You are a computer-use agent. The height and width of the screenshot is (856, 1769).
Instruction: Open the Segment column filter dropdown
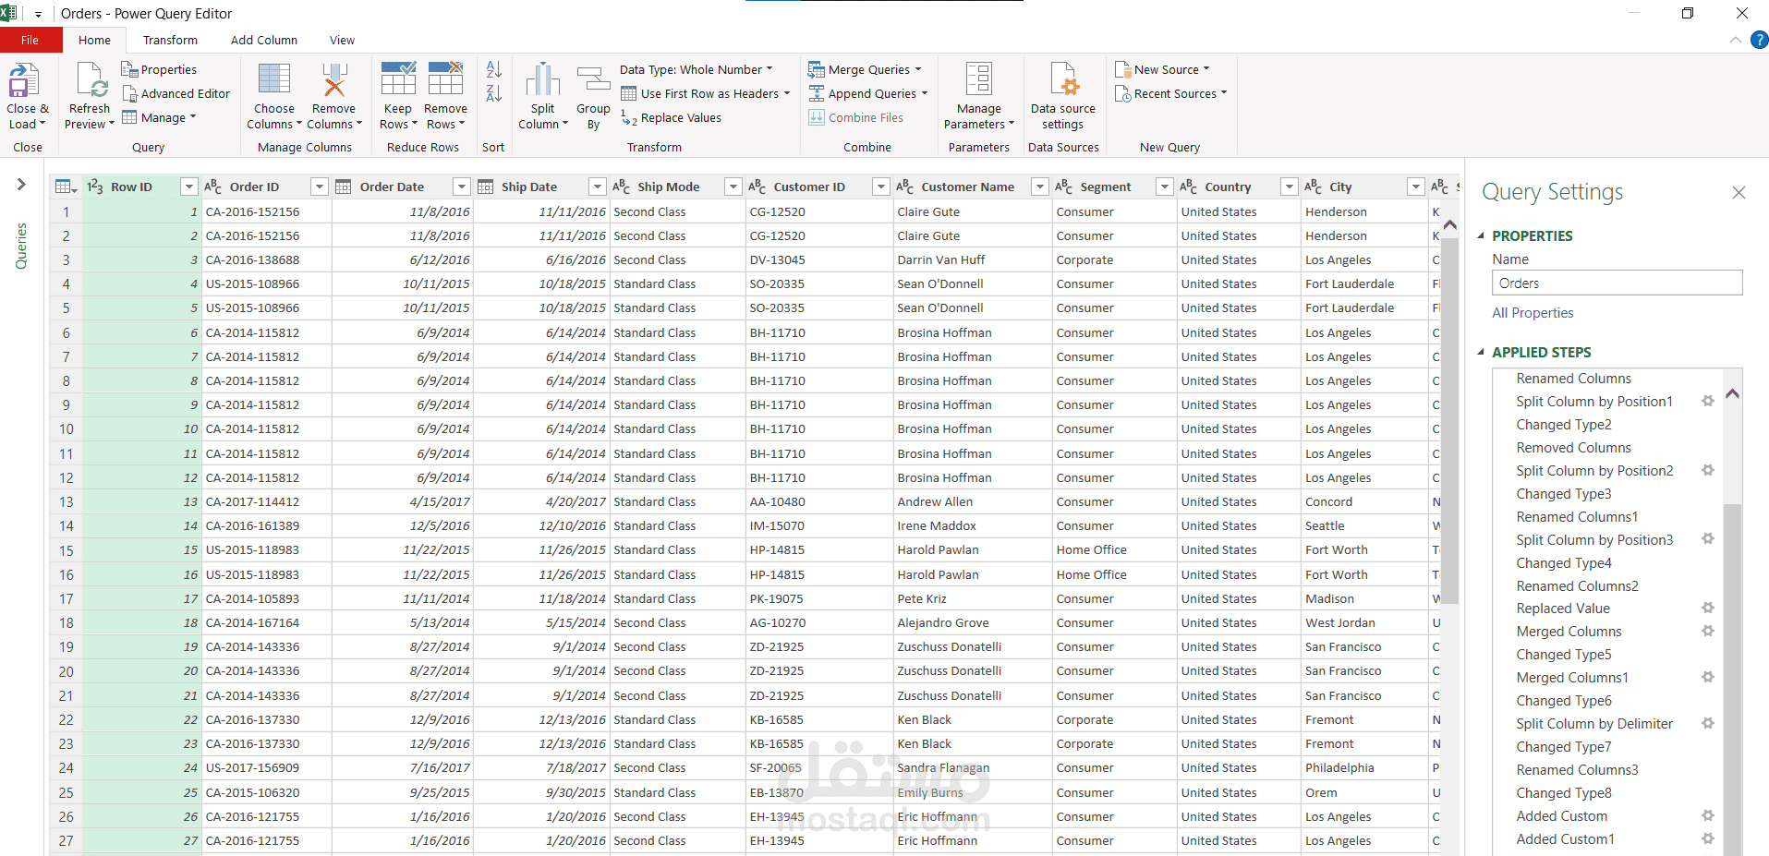(1165, 187)
